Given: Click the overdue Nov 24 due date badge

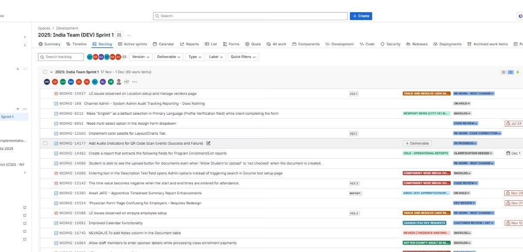Looking at the screenshot, I should click(513, 193).
